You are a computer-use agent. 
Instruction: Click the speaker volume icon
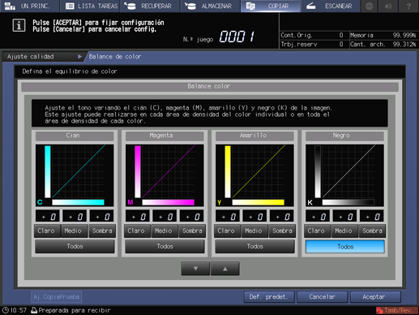click(388, 6)
